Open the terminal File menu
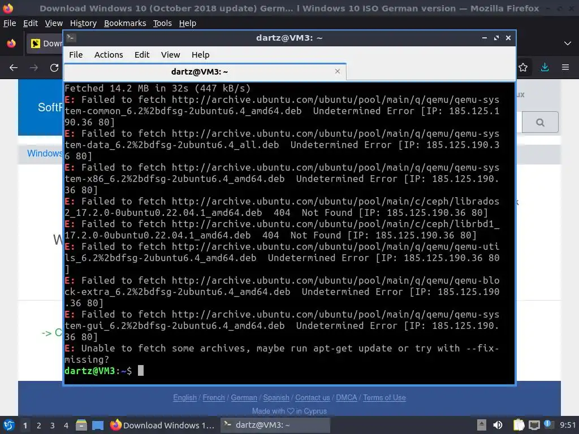This screenshot has width=579, height=434. 76,55
